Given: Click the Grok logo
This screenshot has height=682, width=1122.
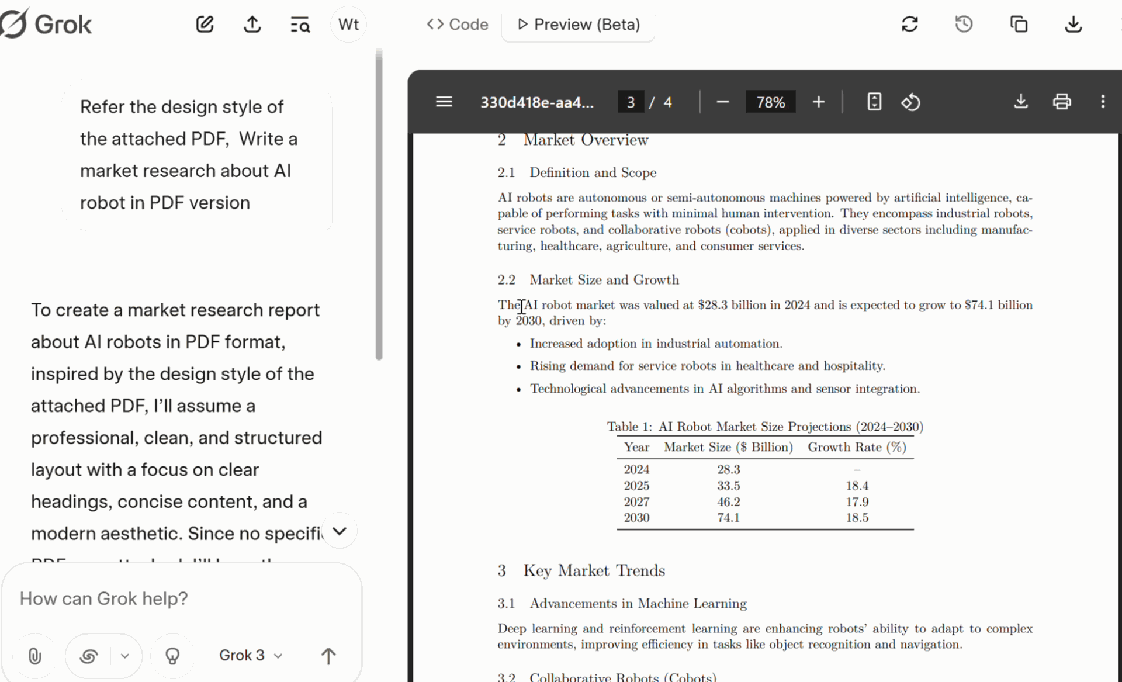Looking at the screenshot, I should click(x=46, y=24).
